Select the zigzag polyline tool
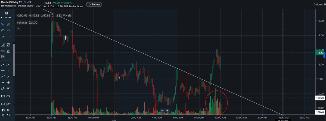The height and width of the screenshot is (121, 326). pyautogui.click(x=3, y=82)
